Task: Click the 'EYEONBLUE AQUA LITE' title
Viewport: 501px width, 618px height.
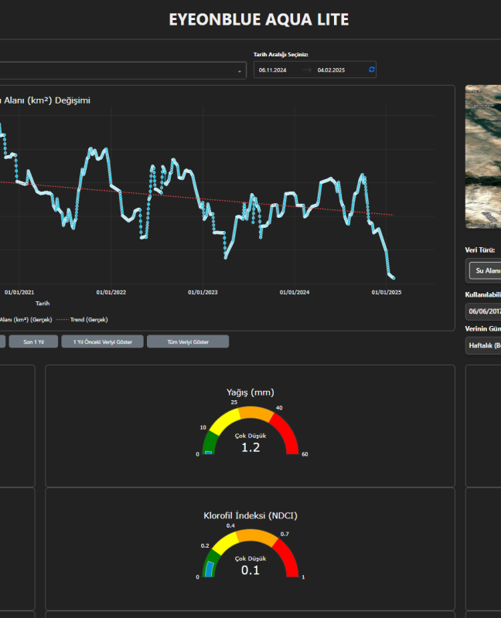Action: coord(259,20)
